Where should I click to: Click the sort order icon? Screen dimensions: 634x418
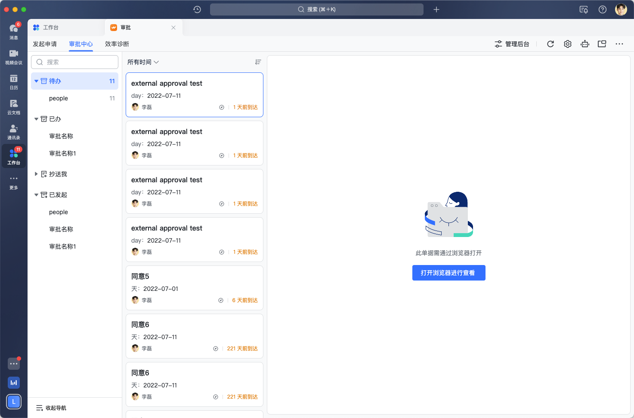(258, 62)
